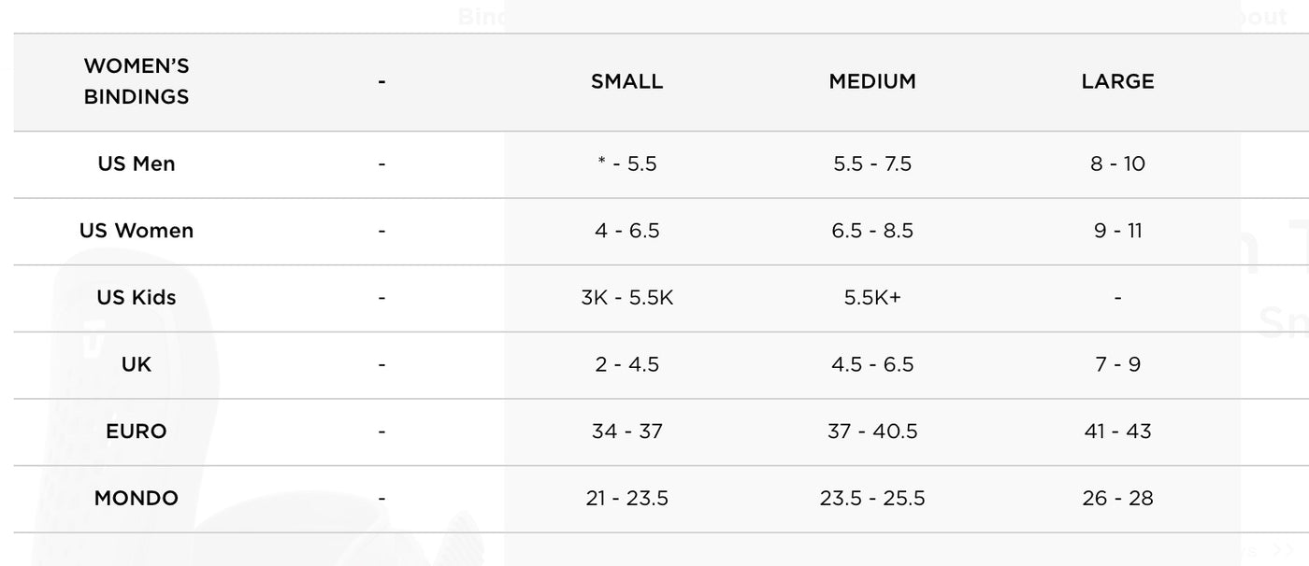Select the SMALL column header
This screenshot has width=1309, height=566.
(x=626, y=81)
